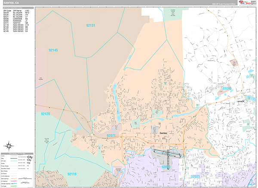Select the 92119 ZIP code label
This screenshot has width=258, height=188.
click(72, 174)
